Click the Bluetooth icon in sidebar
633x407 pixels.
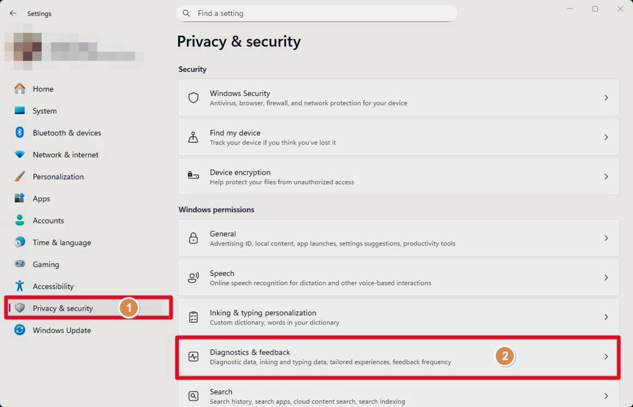tap(20, 133)
